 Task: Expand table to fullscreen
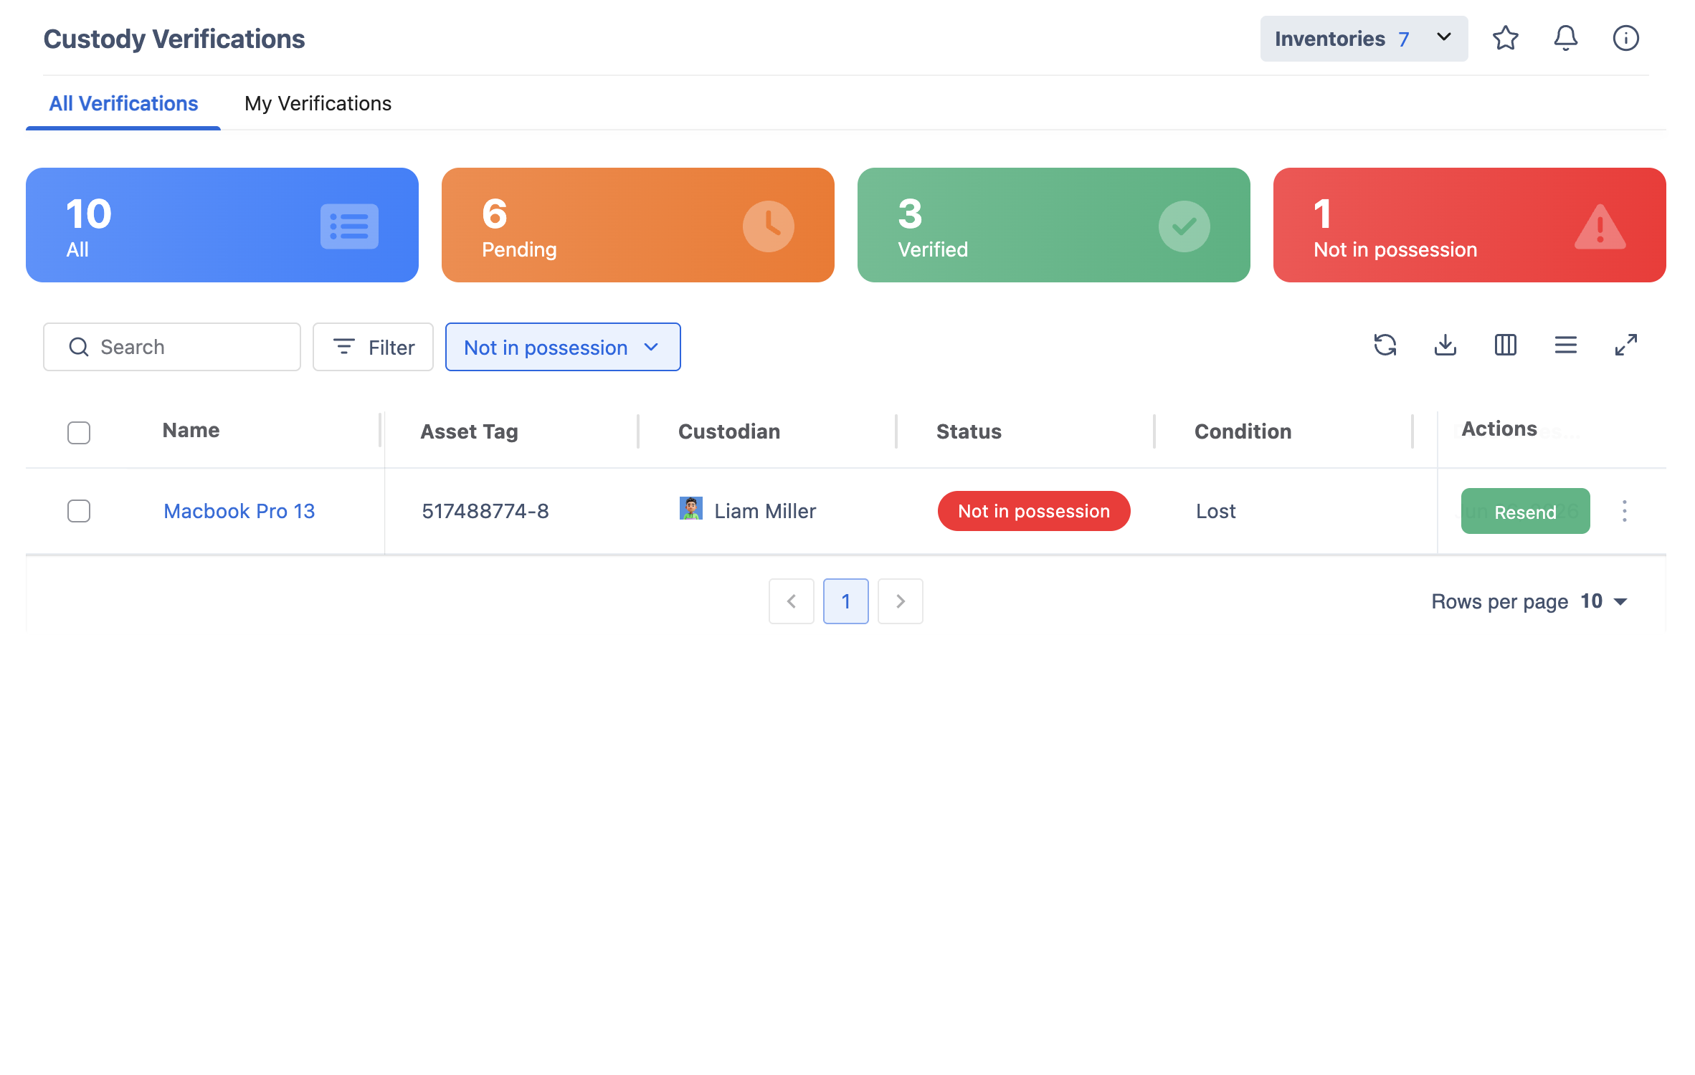(x=1625, y=345)
